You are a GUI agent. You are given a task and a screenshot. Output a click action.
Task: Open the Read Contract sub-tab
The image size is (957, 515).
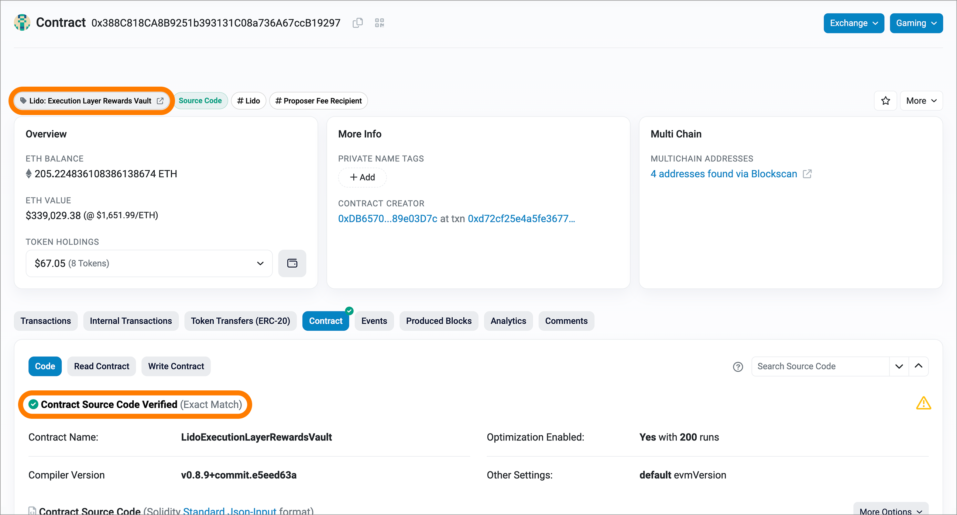tap(102, 366)
